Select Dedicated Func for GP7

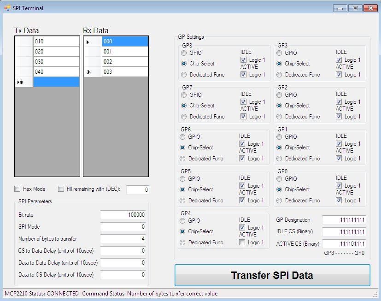pos(184,117)
